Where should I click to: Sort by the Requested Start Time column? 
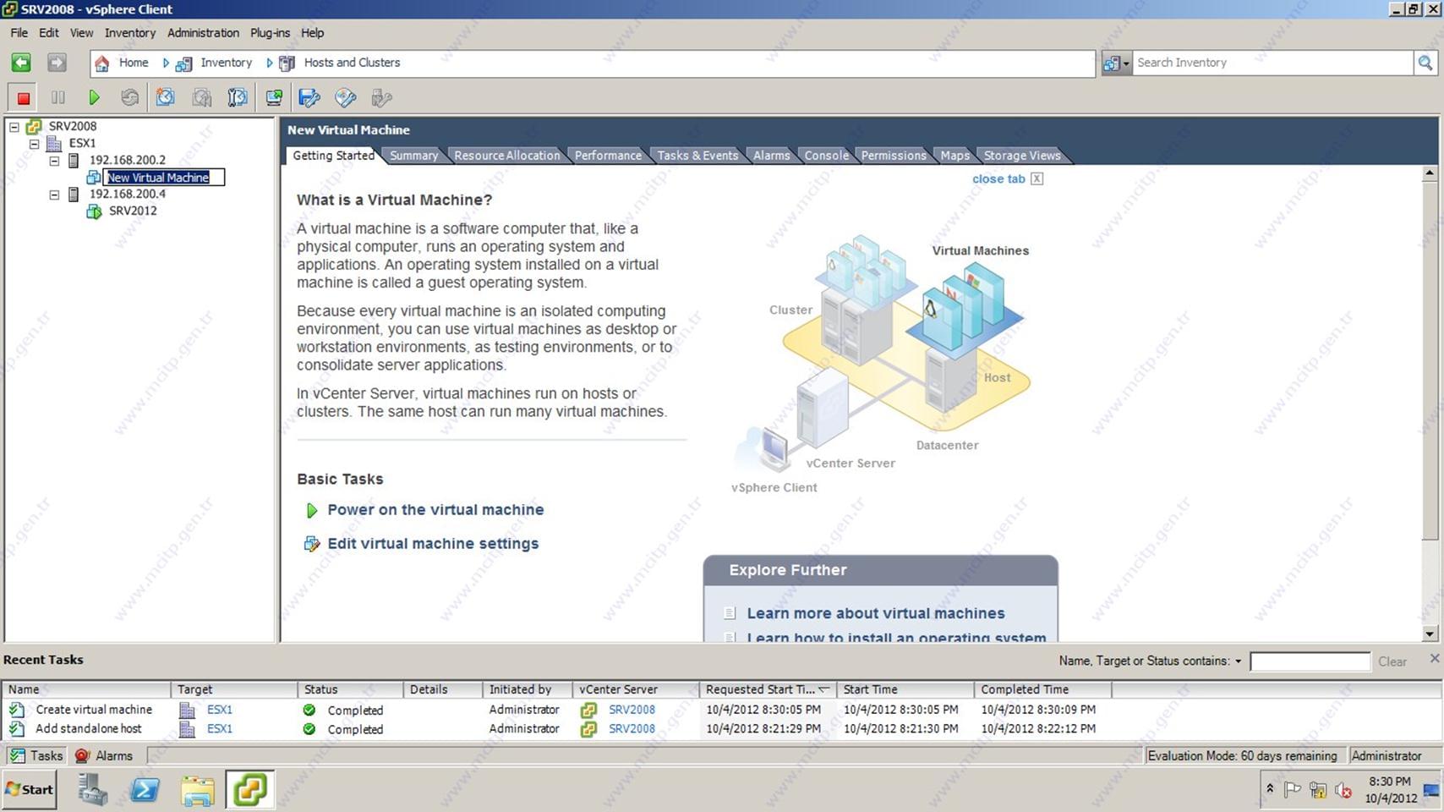tap(768, 689)
